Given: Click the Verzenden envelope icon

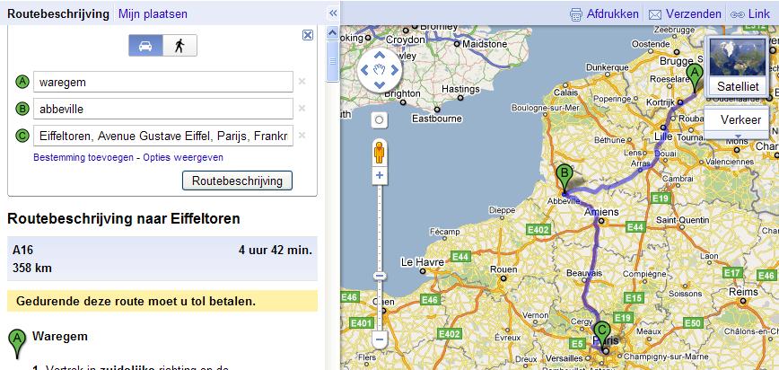Looking at the screenshot, I should coord(655,15).
